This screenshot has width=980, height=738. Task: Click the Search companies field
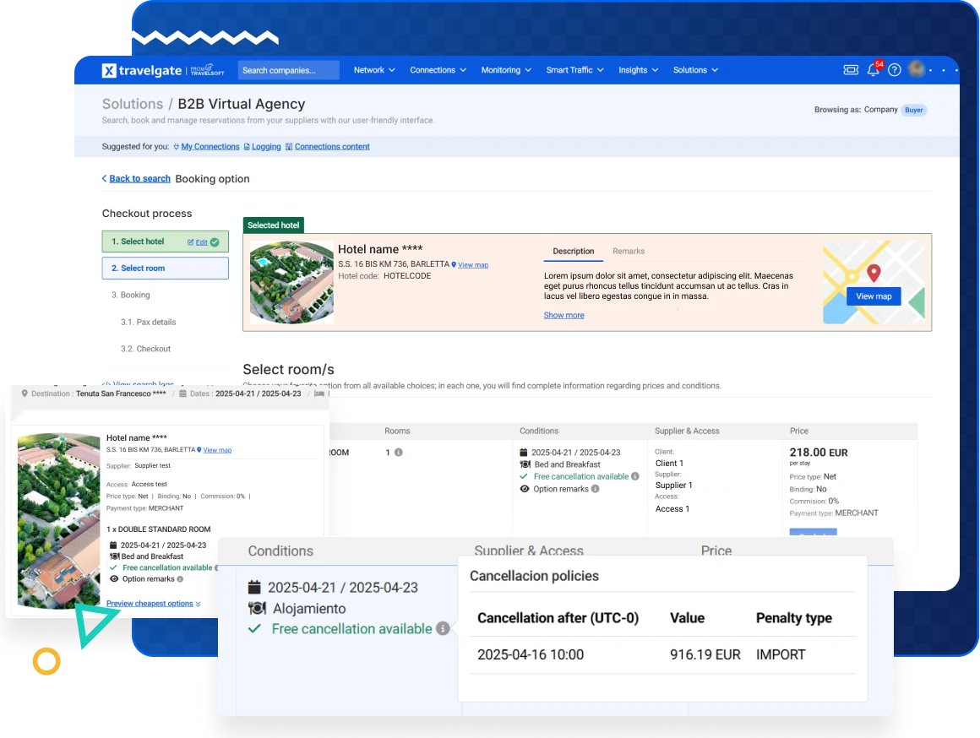pyautogui.click(x=289, y=70)
